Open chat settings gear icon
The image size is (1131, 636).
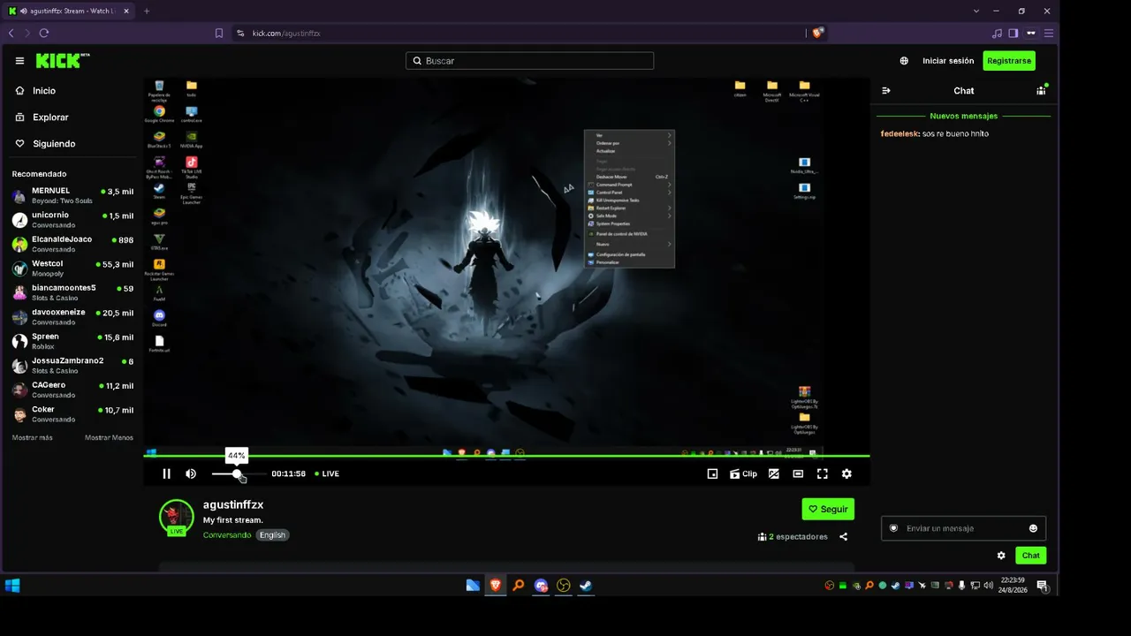(x=1001, y=556)
